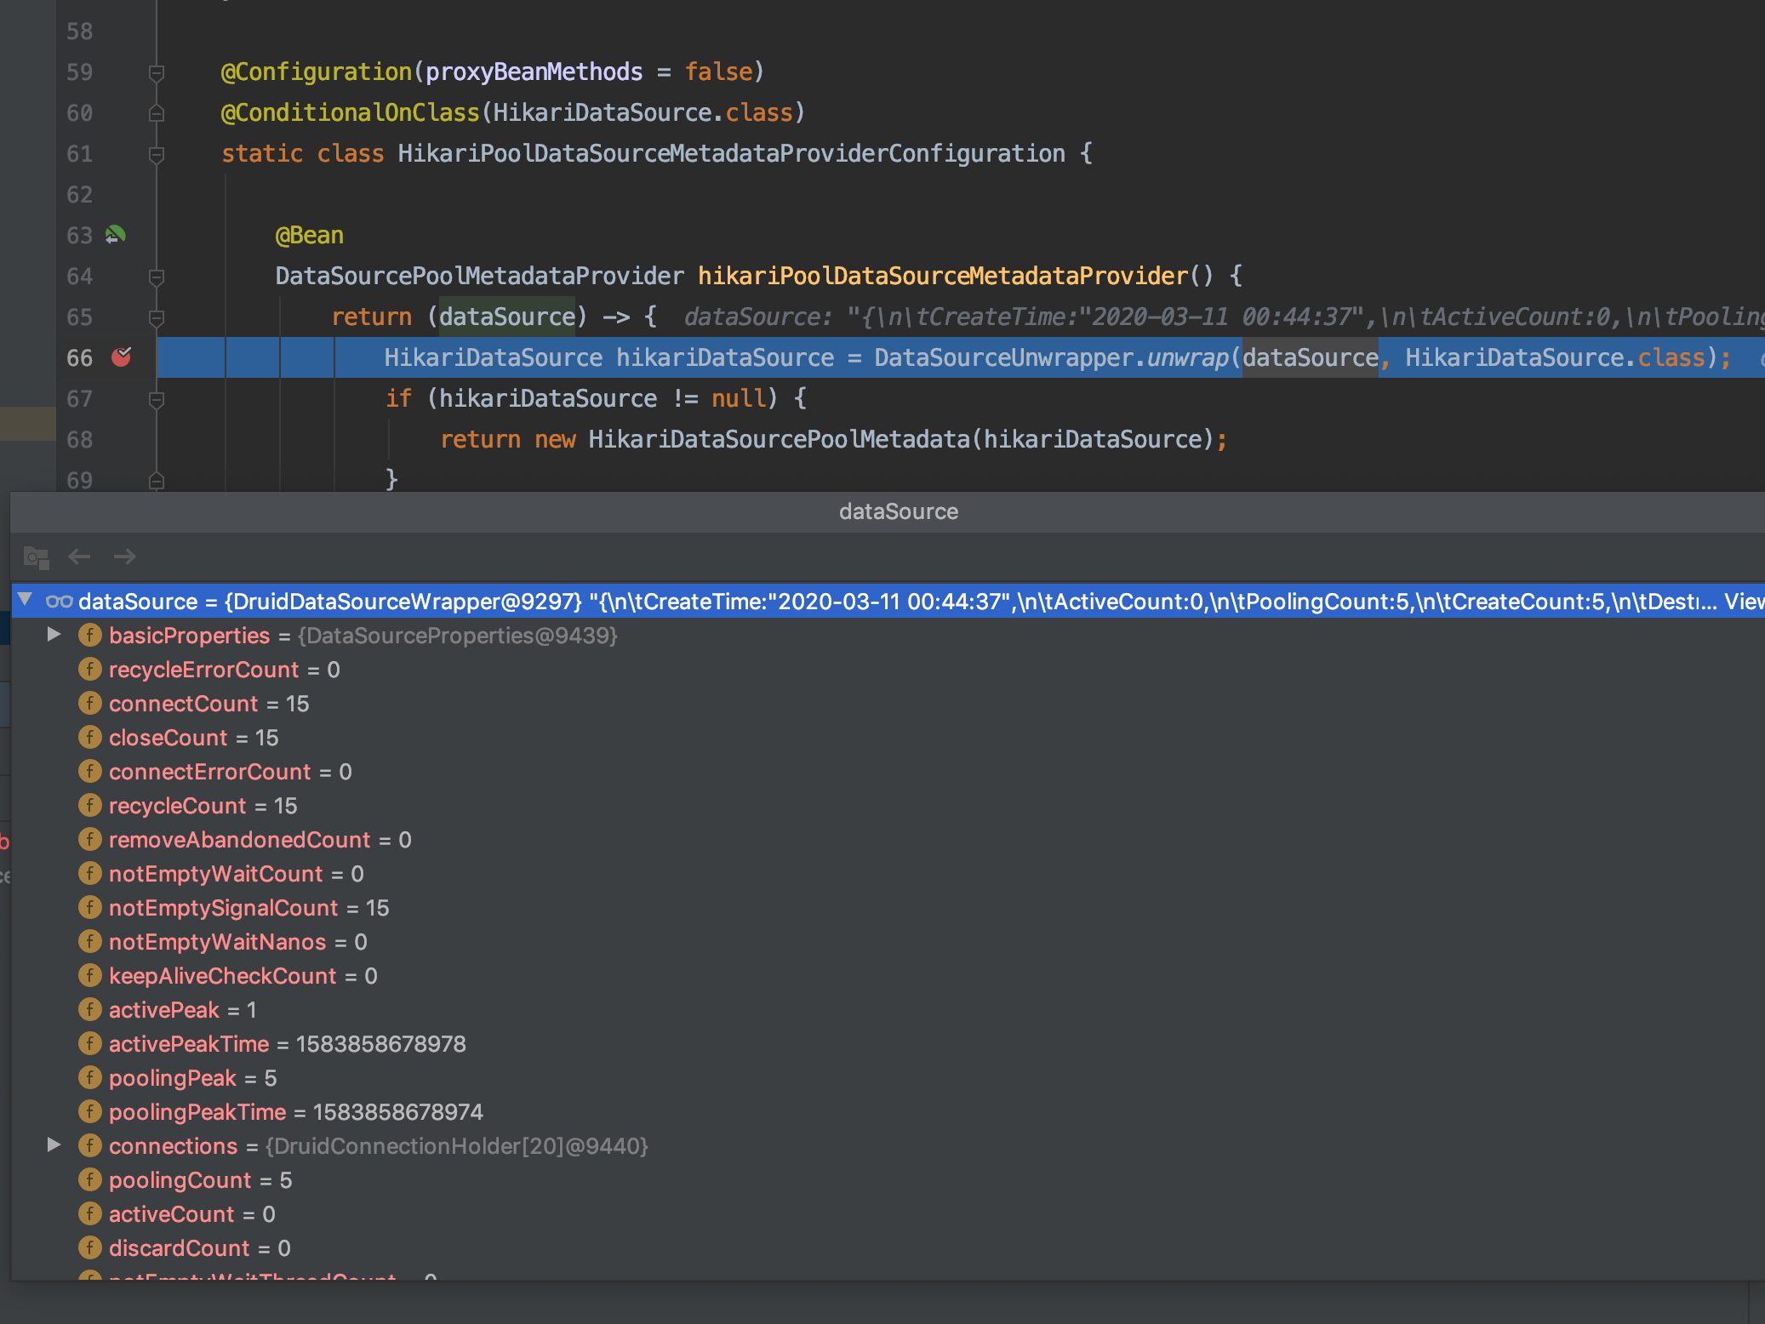
Task: Click the field icon beside connections
Action: [x=90, y=1145]
